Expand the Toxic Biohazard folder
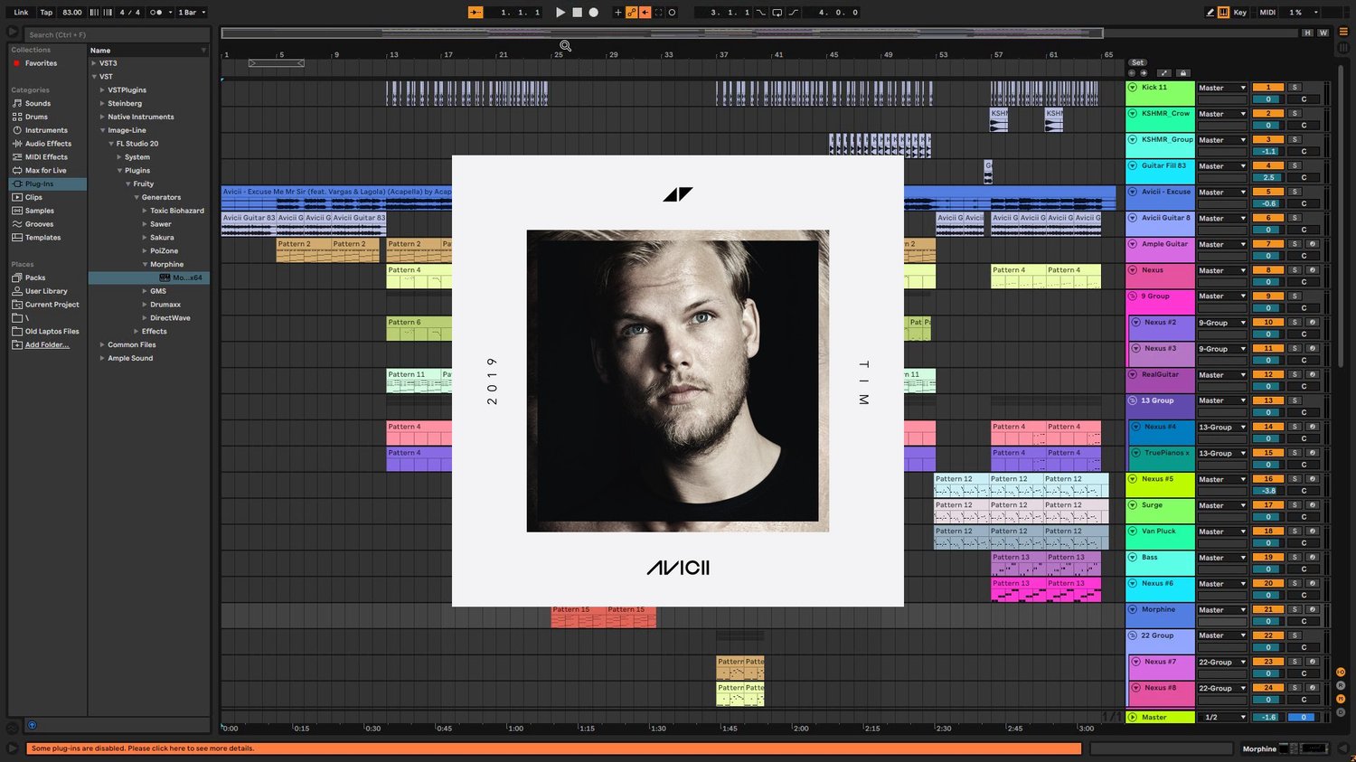The width and height of the screenshot is (1356, 762). coord(145,211)
